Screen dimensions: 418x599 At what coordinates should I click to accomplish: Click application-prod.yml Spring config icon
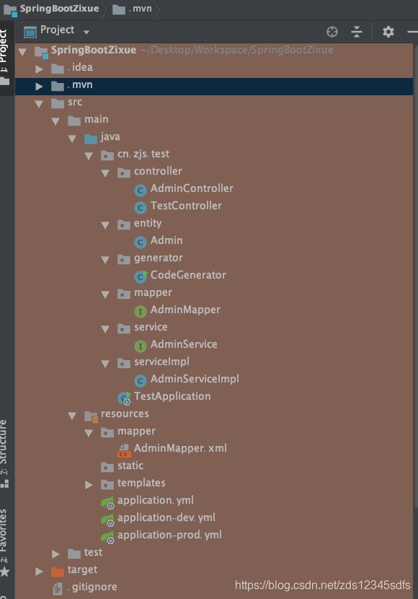point(107,537)
